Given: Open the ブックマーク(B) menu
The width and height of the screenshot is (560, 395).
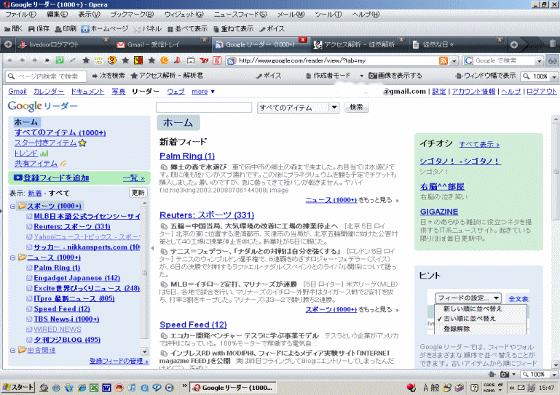Looking at the screenshot, I should coord(132,15).
